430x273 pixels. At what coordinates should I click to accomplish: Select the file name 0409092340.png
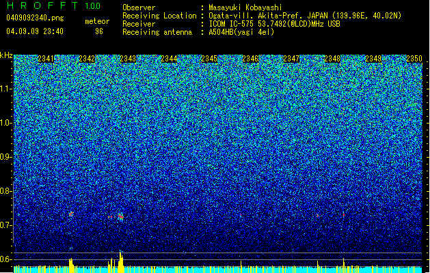(35, 18)
